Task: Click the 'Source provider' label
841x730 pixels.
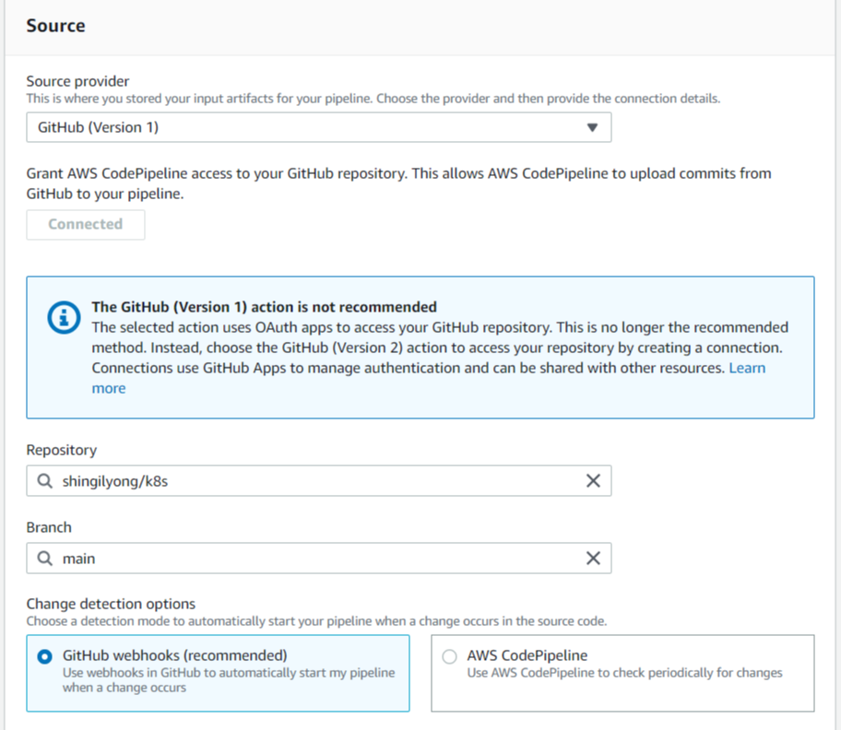Action: [x=77, y=81]
